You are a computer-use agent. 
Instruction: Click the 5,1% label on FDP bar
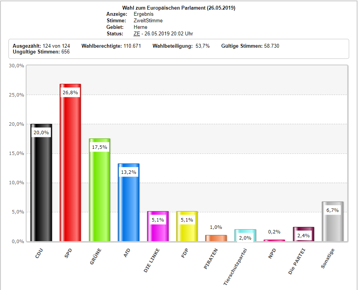pos(187,220)
